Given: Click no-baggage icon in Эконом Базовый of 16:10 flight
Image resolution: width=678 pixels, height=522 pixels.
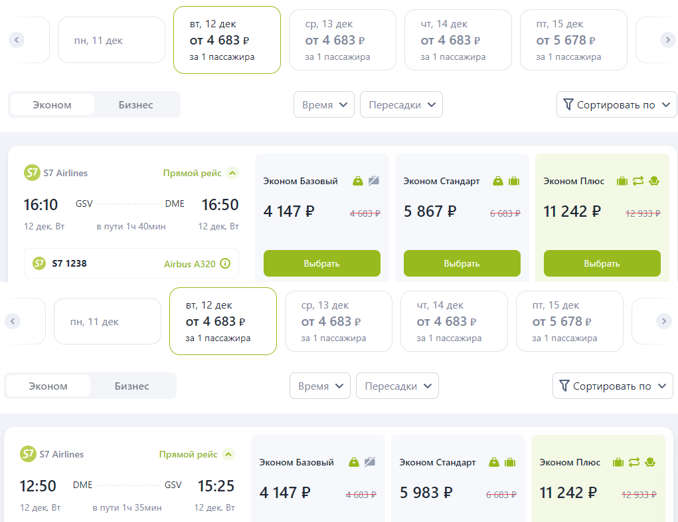Looking at the screenshot, I should pyautogui.click(x=374, y=181).
